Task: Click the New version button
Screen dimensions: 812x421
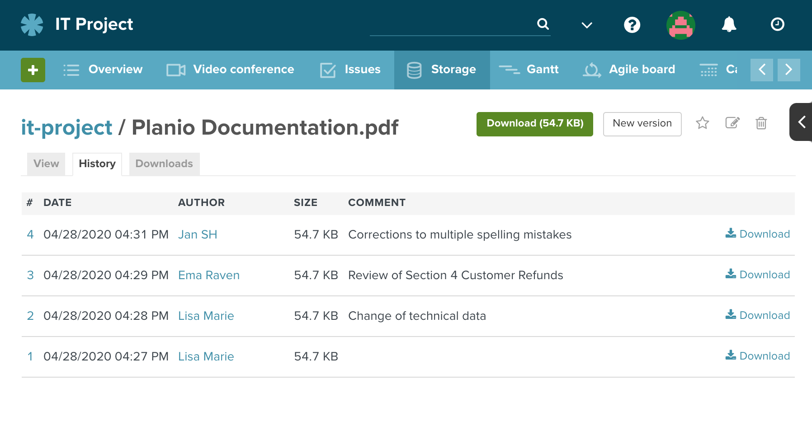Action: pyautogui.click(x=642, y=124)
